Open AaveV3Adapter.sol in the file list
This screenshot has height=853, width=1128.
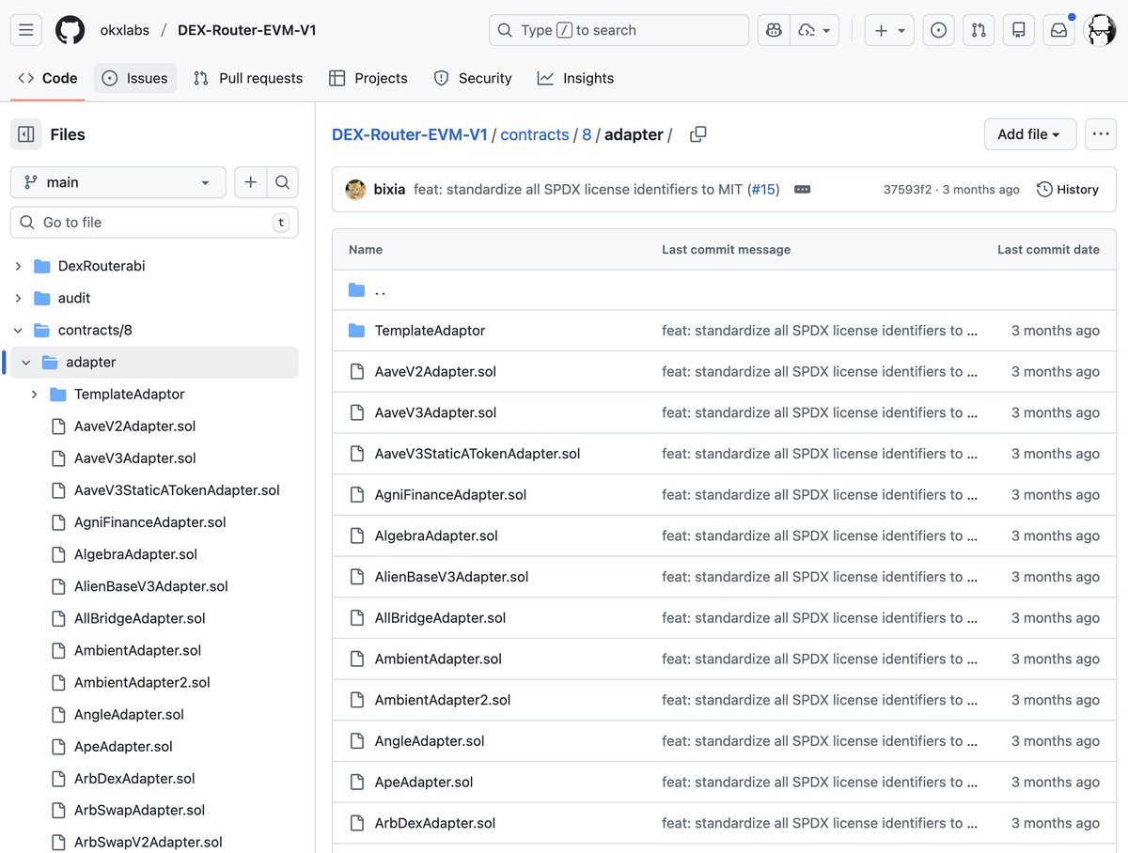pos(435,412)
